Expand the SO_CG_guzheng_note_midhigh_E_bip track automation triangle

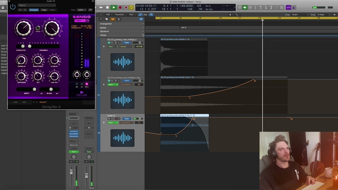[104, 84]
